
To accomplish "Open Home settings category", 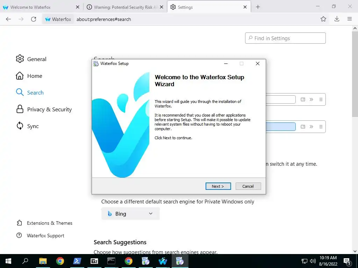I will point(29,76).
